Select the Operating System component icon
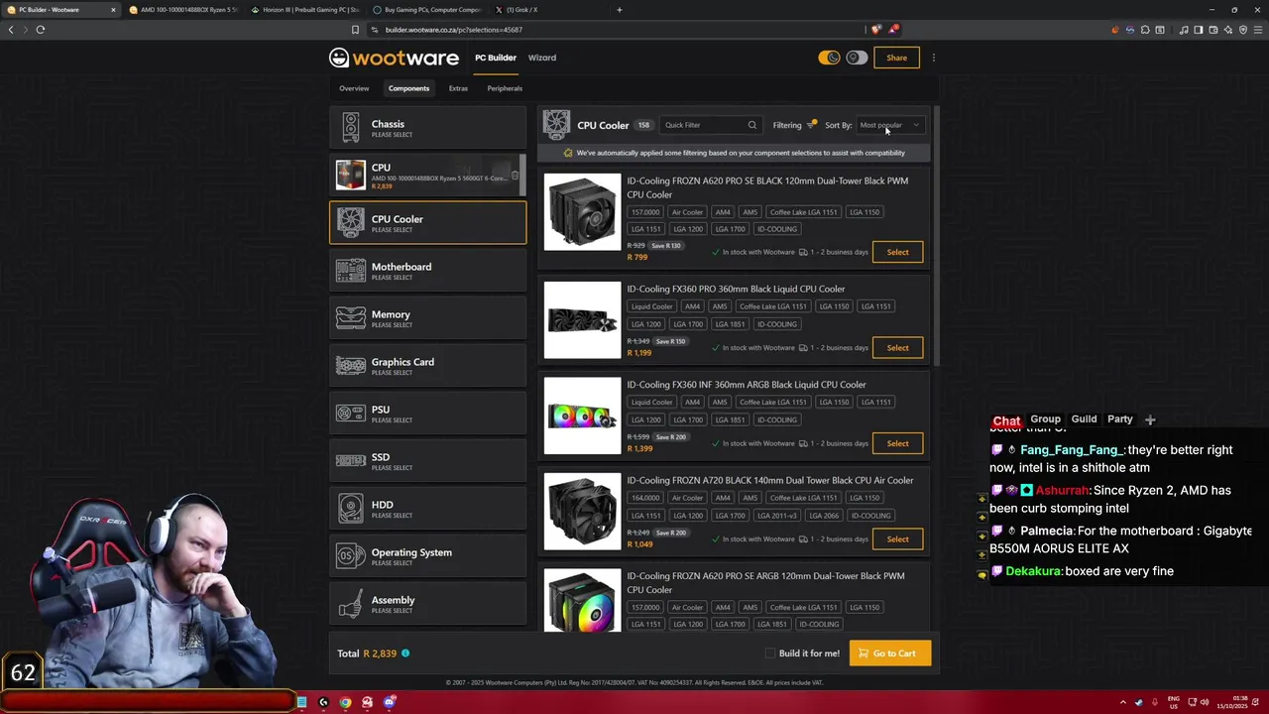The width and height of the screenshot is (1269, 714). click(350, 555)
